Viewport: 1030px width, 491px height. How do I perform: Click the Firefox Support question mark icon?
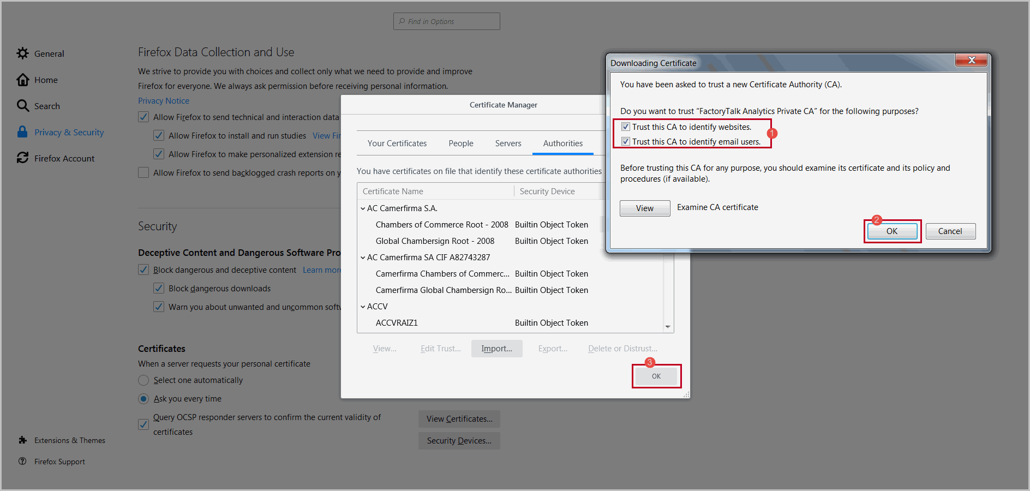click(x=22, y=462)
